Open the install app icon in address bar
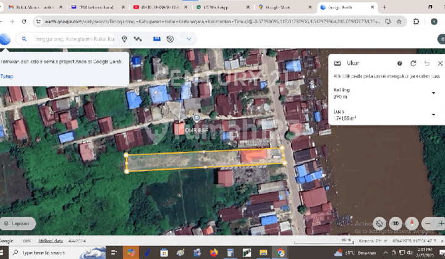The width and height of the screenshot is (445, 259). click(388, 22)
